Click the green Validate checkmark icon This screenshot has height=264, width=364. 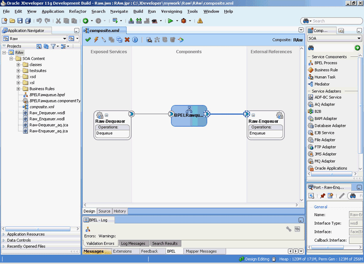tap(88, 40)
